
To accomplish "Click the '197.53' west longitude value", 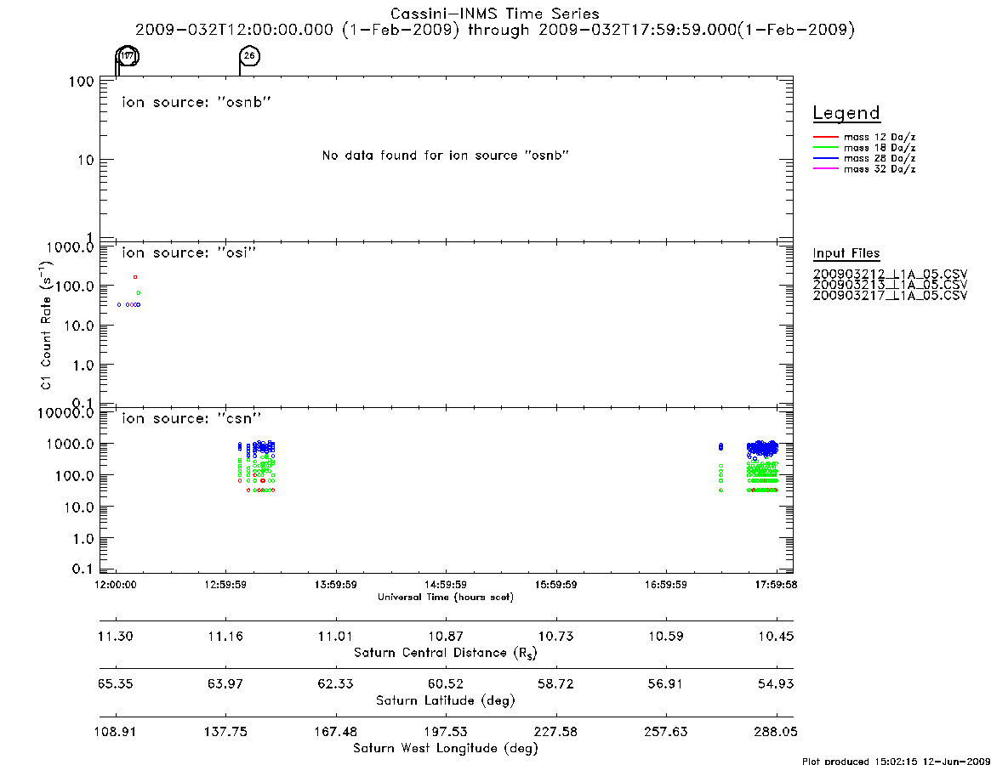I will pyautogui.click(x=446, y=732).
